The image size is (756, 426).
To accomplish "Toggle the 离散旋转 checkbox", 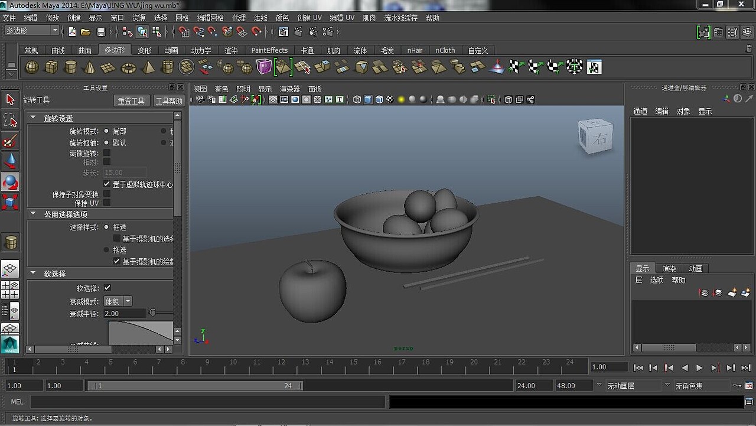I will tap(107, 153).
